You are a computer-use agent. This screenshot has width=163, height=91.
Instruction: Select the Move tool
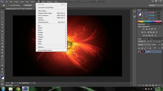pos(2,12)
